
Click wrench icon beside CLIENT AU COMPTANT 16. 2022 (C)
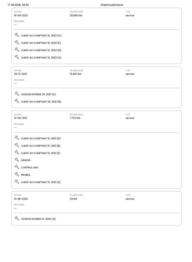coord(17,35)
